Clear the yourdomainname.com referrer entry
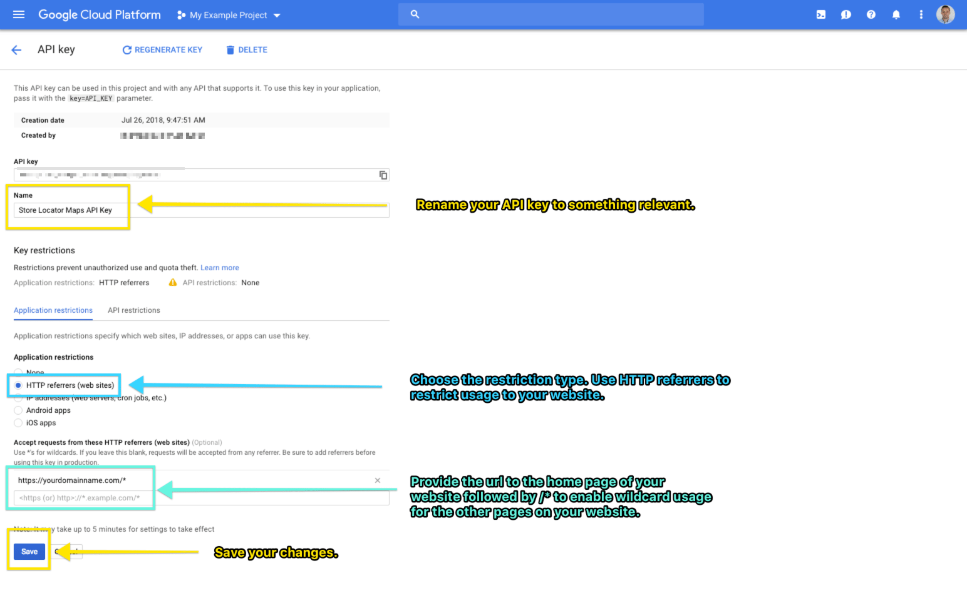Image resolution: width=967 pixels, height=603 pixels. tap(378, 480)
